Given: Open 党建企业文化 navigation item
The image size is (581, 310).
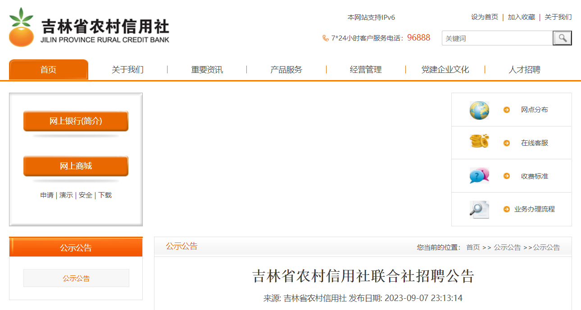Looking at the screenshot, I should pos(445,70).
